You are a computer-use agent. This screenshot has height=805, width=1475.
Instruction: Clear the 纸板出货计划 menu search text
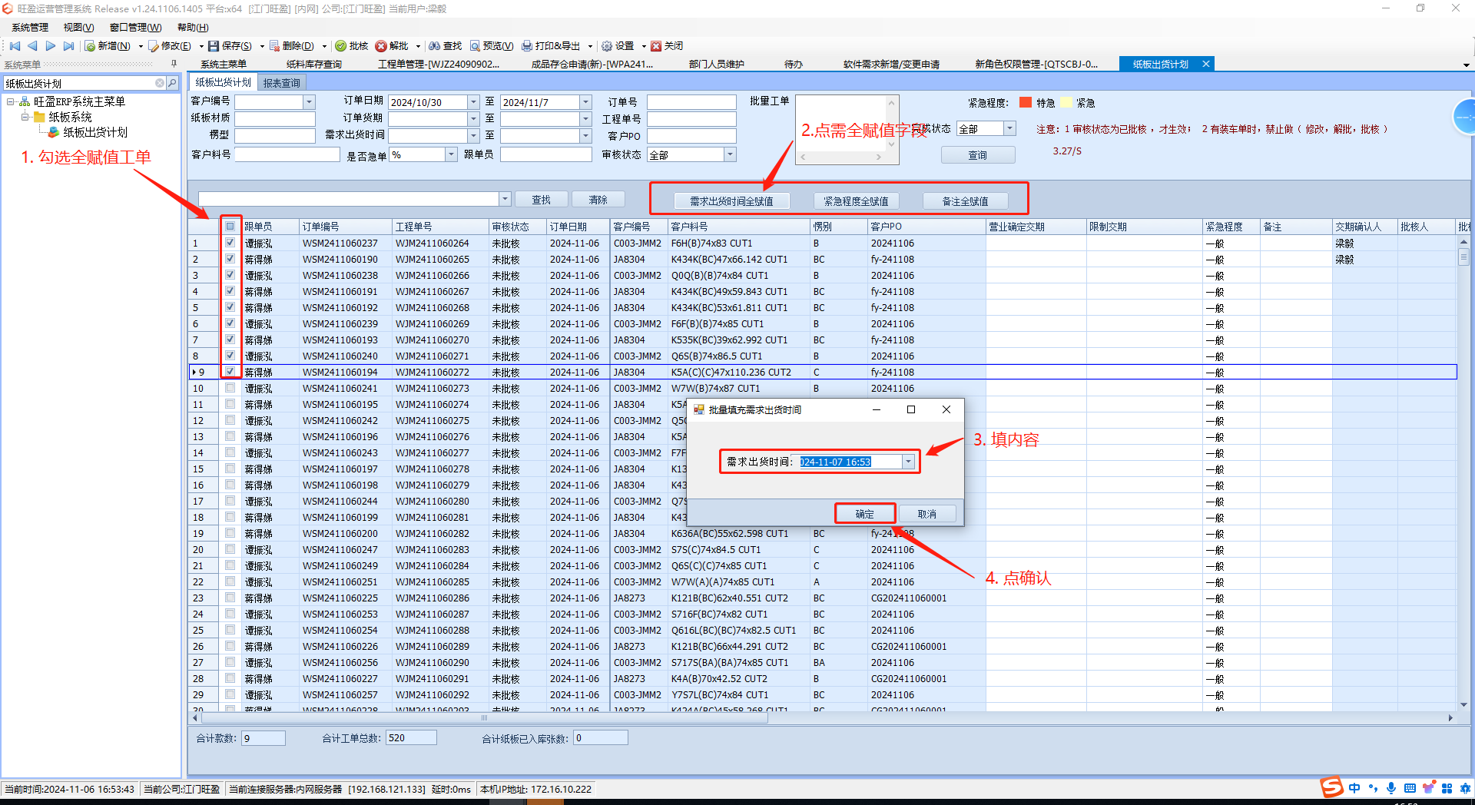pyautogui.click(x=160, y=83)
